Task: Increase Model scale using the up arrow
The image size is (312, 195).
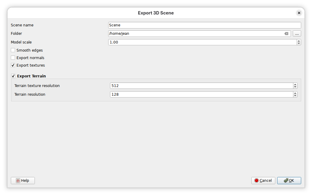Action: (298, 41)
